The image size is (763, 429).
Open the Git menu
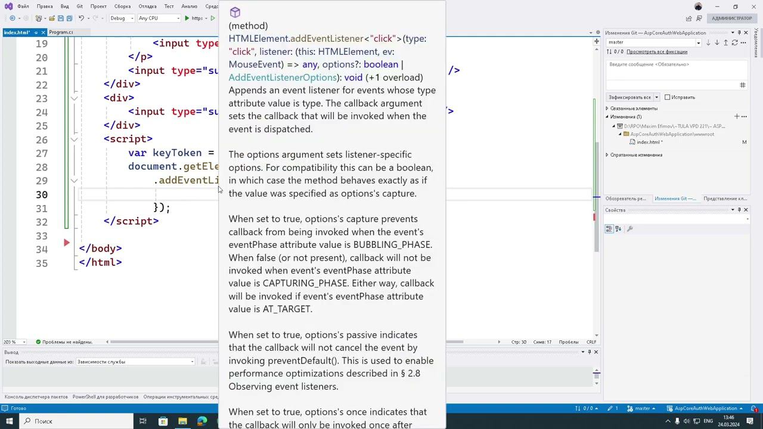[x=79, y=7]
